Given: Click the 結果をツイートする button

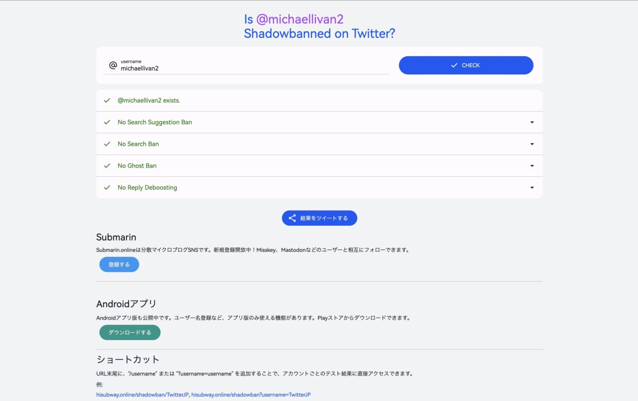Looking at the screenshot, I should [319, 218].
